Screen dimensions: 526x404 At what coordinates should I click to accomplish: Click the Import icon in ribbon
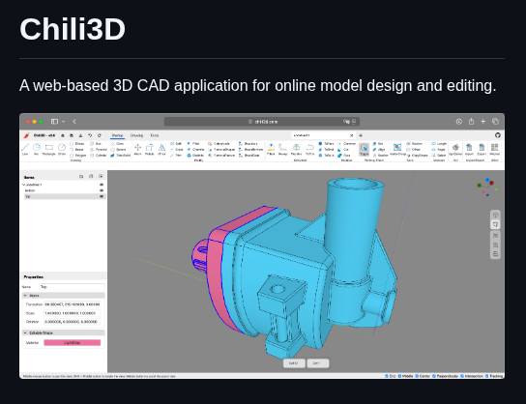(x=469, y=149)
